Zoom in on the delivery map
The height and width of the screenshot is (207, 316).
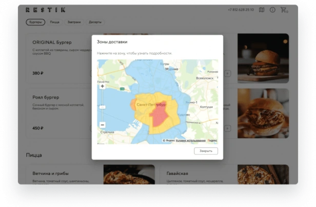pos(102,86)
